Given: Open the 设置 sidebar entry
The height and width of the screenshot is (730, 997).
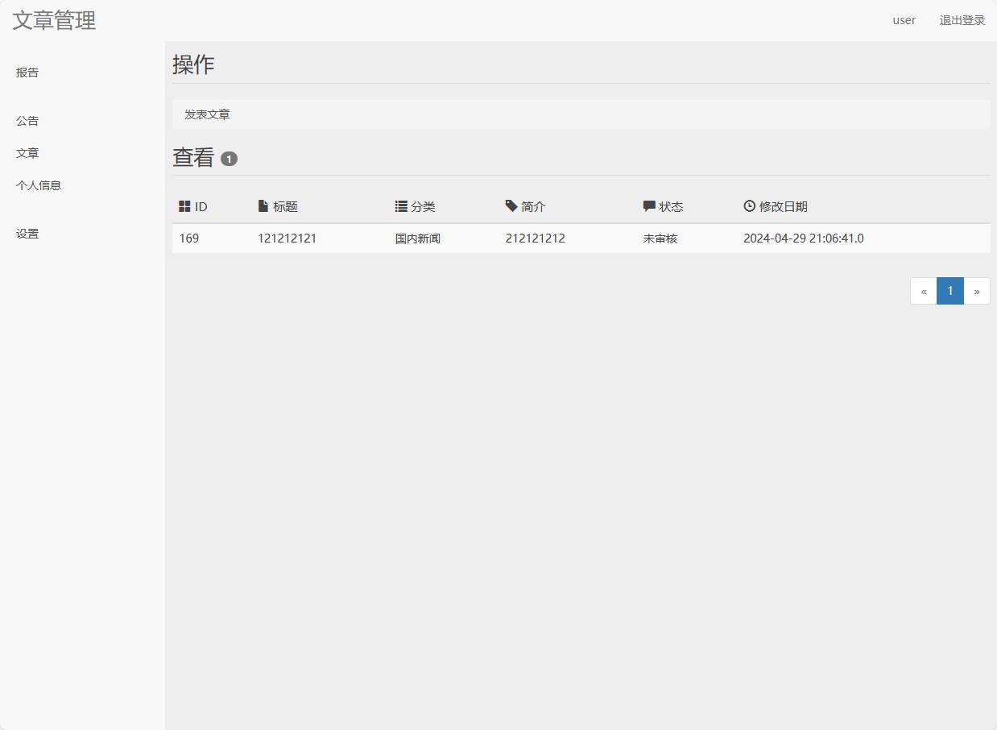Looking at the screenshot, I should (27, 233).
